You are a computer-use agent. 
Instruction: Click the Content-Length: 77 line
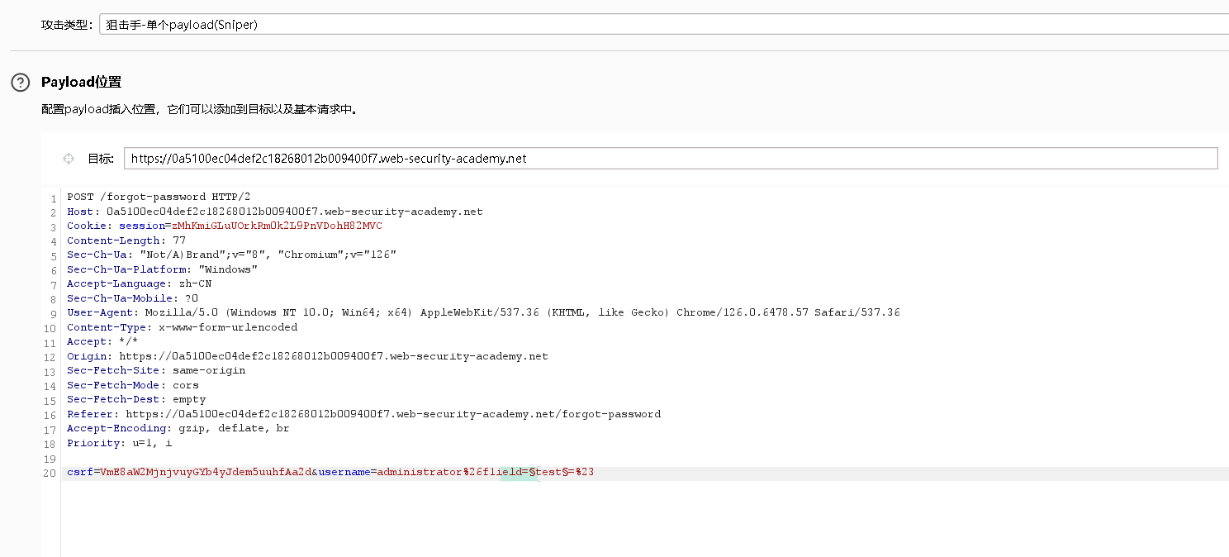click(x=126, y=240)
